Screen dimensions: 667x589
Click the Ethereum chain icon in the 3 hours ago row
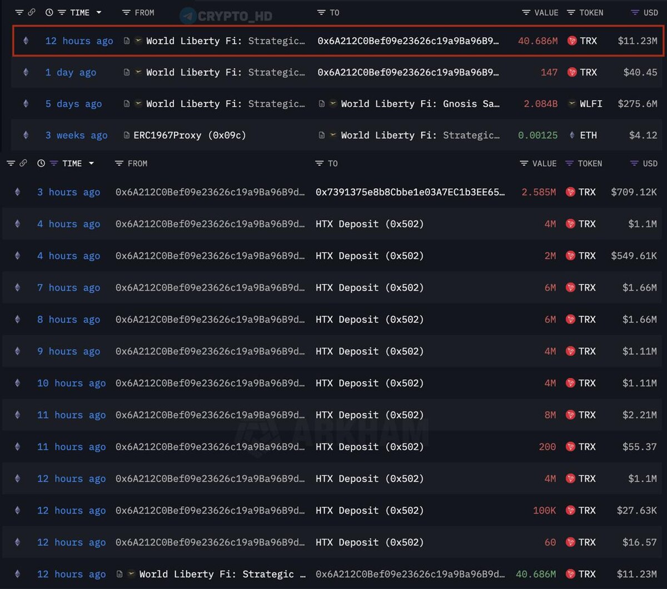(x=17, y=192)
